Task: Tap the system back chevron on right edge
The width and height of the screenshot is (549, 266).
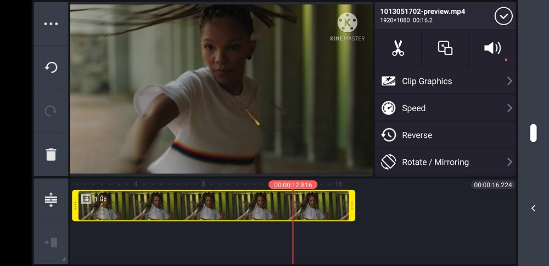Action: tap(533, 209)
